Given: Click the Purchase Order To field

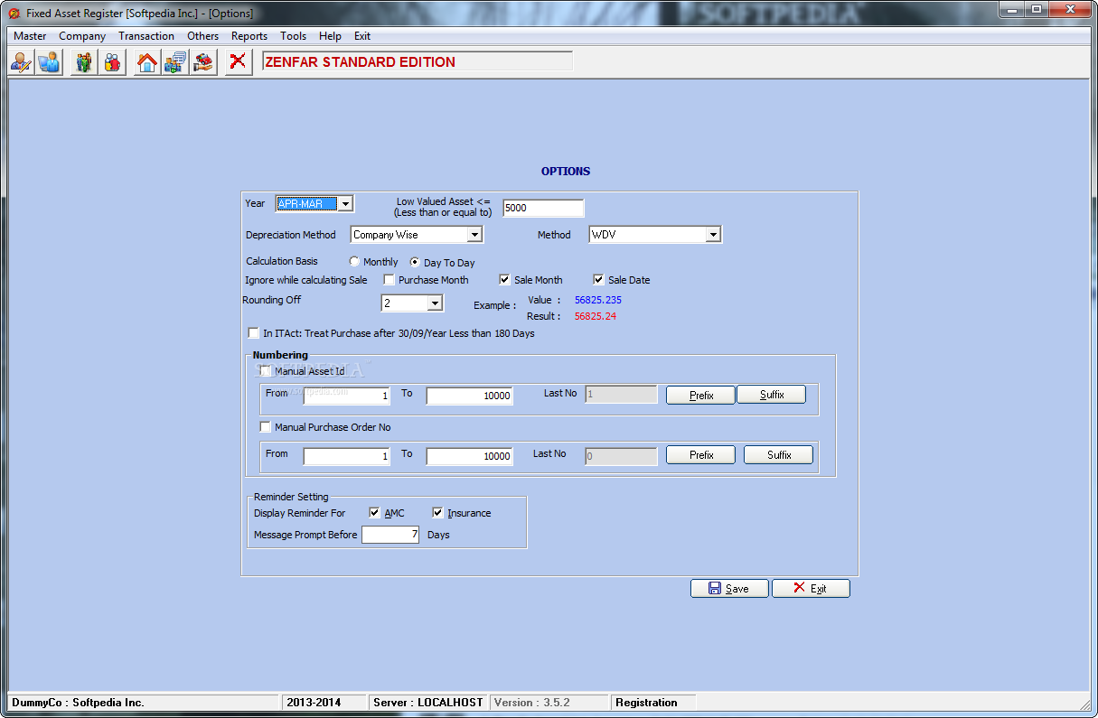Looking at the screenshot, I should (469, 456).
